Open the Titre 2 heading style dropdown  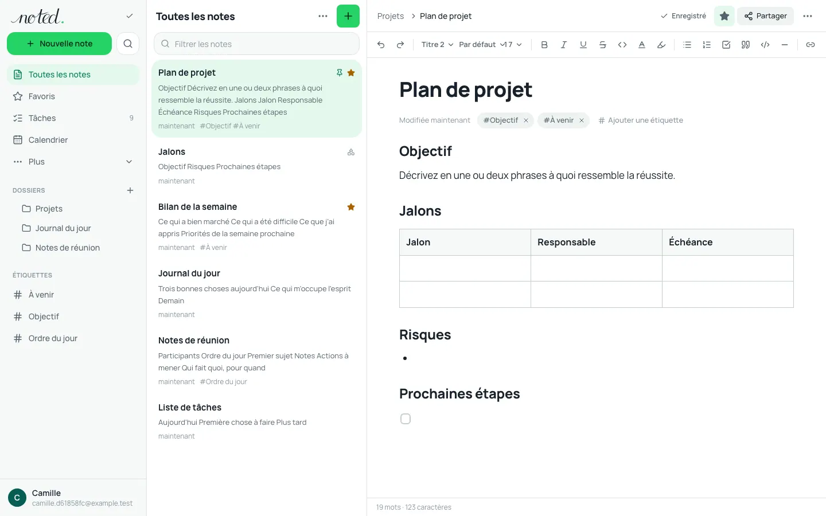(x=437, y=45)
